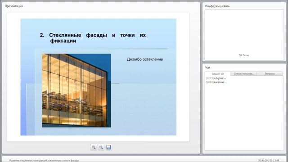Select the Ангелина chat message

click(216, 82)
